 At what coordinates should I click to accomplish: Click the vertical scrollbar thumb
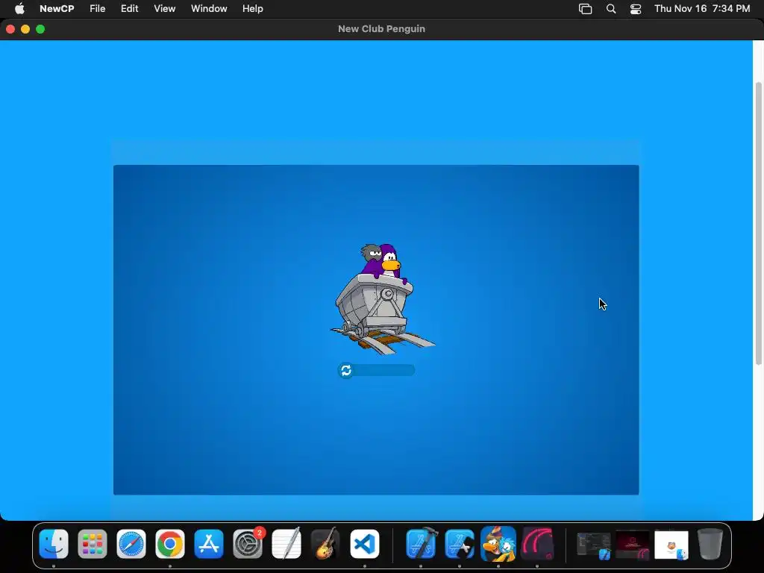759,223
